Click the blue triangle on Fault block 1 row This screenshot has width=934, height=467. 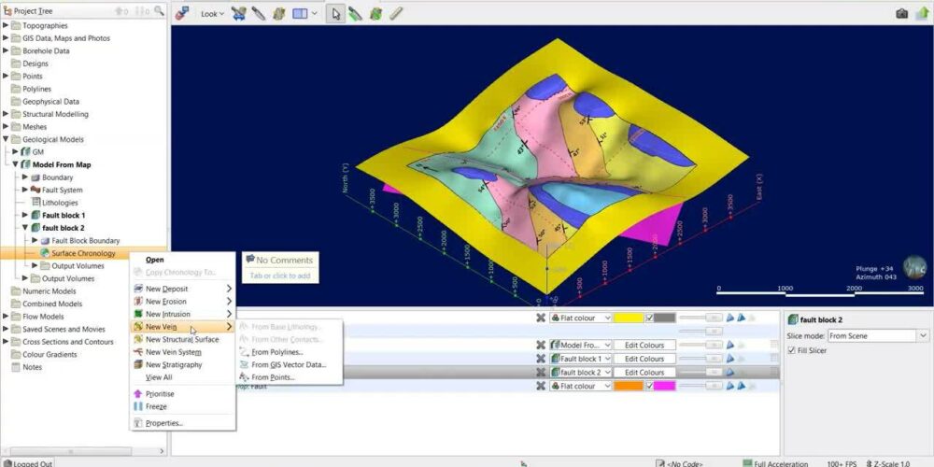pyautogui.click(x=730, y=359)
